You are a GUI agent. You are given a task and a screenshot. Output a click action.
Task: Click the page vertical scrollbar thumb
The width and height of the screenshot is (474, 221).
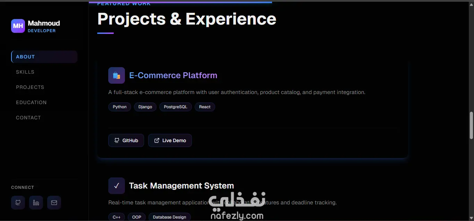[x=471, y=125]
